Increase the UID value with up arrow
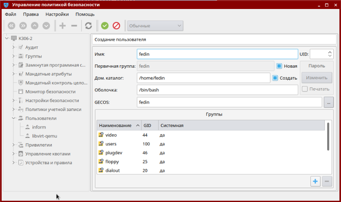The image size is (341, 202). click(x=330, y=52)
